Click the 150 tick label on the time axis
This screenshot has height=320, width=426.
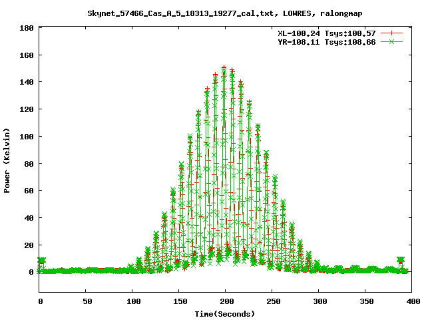180,301
